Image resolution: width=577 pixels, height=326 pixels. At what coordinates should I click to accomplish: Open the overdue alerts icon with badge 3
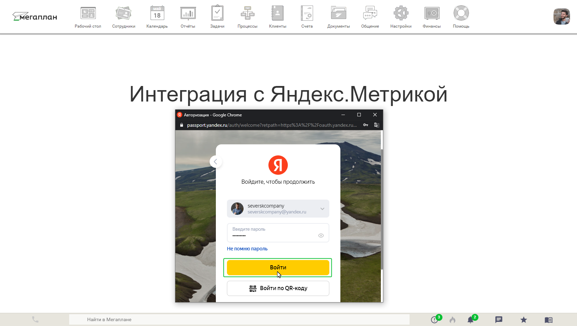435,319
